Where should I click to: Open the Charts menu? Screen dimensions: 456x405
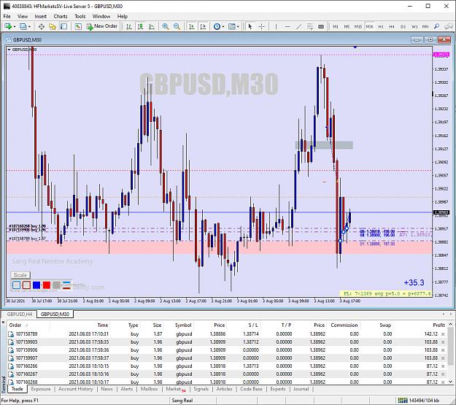pos(61,16)
